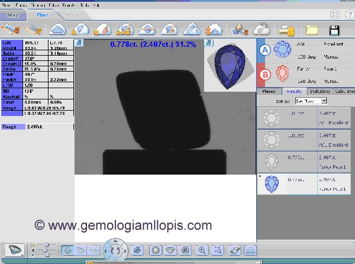Viewport: 355px width, 264px height.
Task: Click the help question mark icon
Action: click(x=348, y=15)
